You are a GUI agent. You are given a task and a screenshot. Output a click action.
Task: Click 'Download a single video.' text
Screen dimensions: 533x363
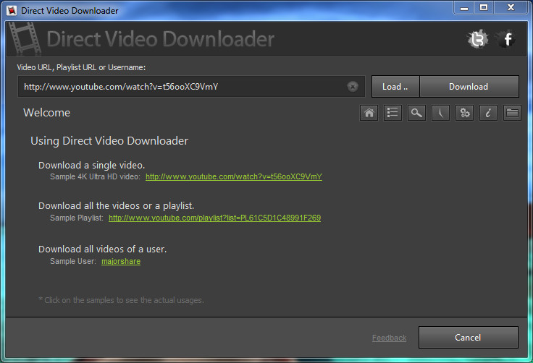(91, 165)
